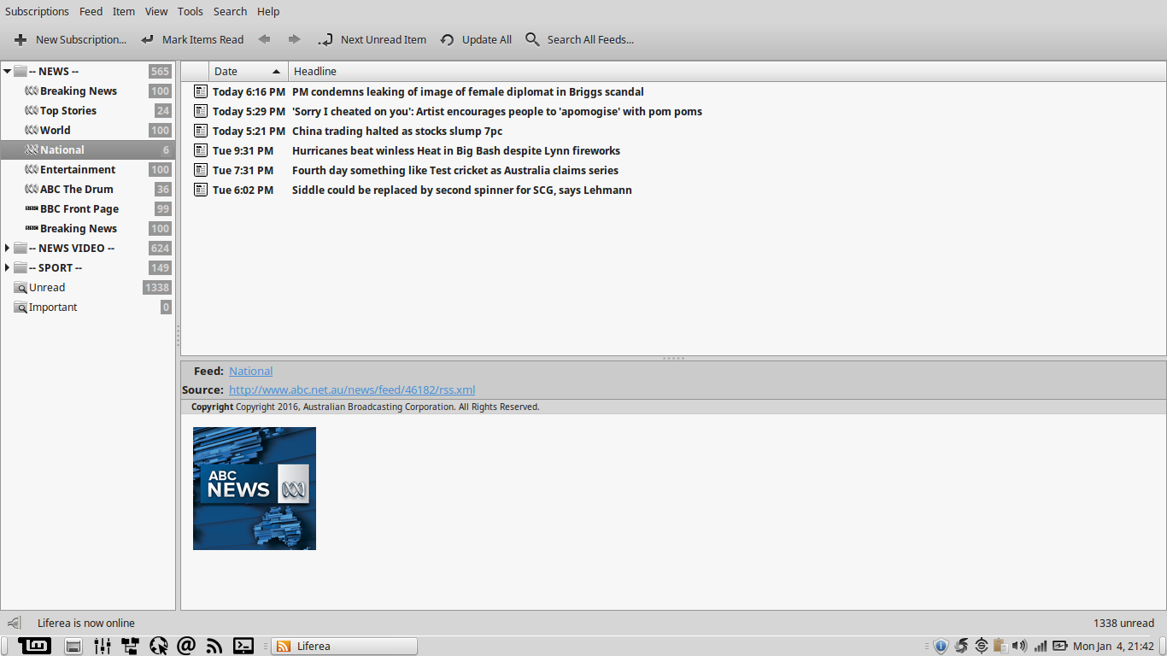Jump to Next Unread Item
This screenshot has width=1167, height=656.
pos(372,39)
